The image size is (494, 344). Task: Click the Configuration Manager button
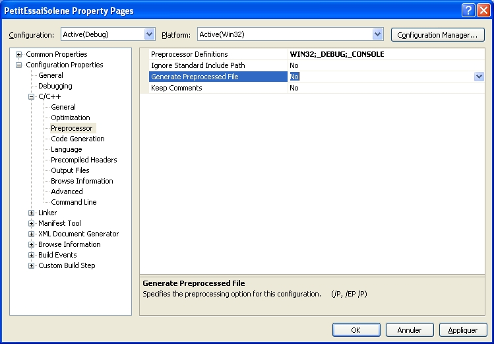point(437,35)
